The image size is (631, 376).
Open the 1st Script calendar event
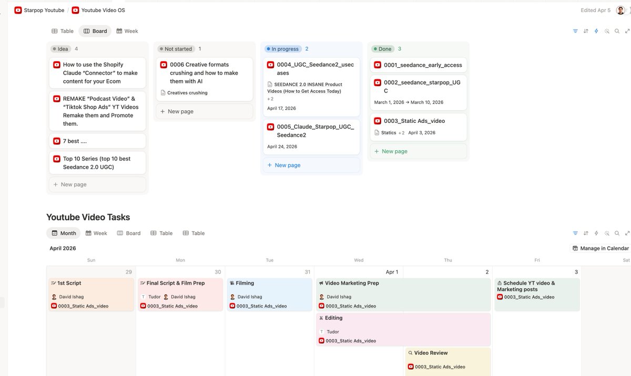pos(91,295)
